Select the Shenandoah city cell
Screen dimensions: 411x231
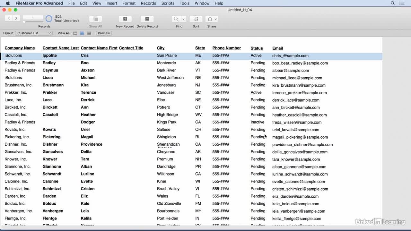coord(168,145)
